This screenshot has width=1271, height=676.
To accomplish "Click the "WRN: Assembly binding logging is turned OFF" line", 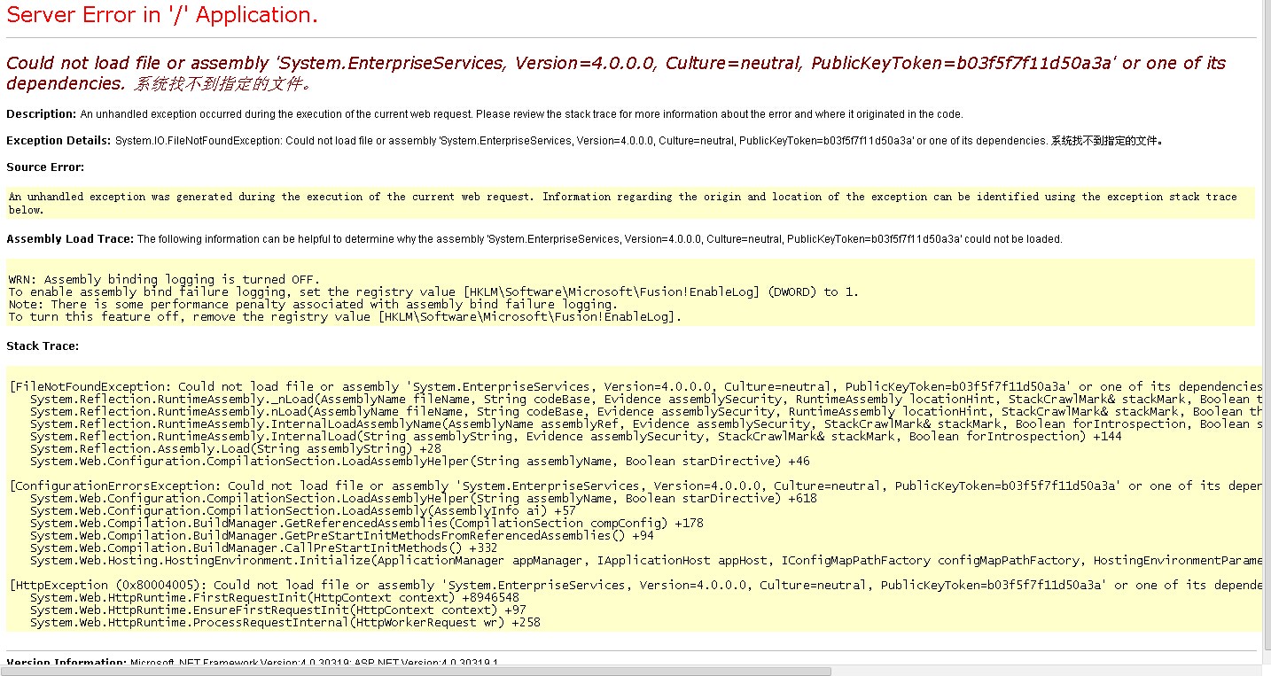I will [x=164, y=279].
